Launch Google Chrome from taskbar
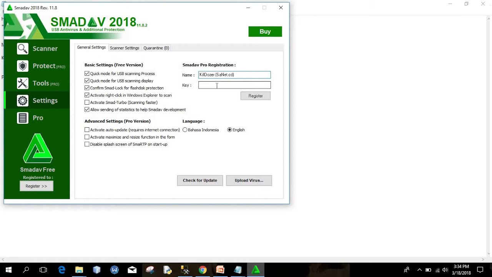This screenshot has width=492, height=277. click(203, 270)
